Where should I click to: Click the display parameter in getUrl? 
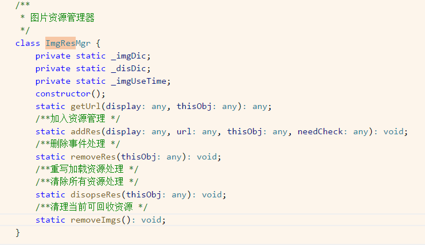(123, 107)
